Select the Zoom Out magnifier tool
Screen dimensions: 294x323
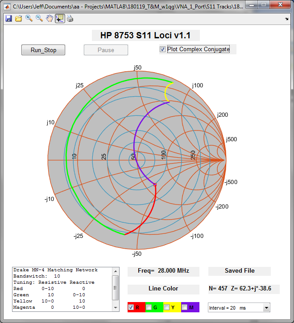pyautogui.click(x=39, y=19)
